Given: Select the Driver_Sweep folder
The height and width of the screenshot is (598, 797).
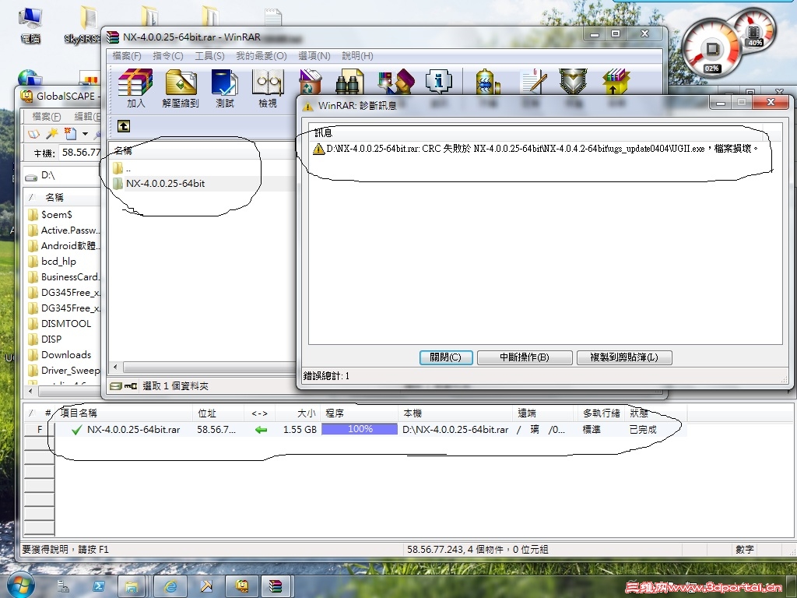Looking at the screenshot, I should point(65,371).
